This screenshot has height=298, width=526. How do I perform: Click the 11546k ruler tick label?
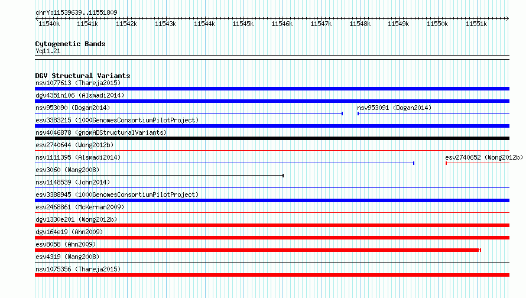pos(282,24)
